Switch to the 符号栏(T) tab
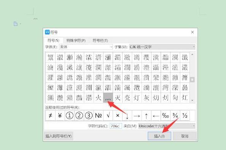This screenshot has width=226, height=150. [x=100, y=41]
